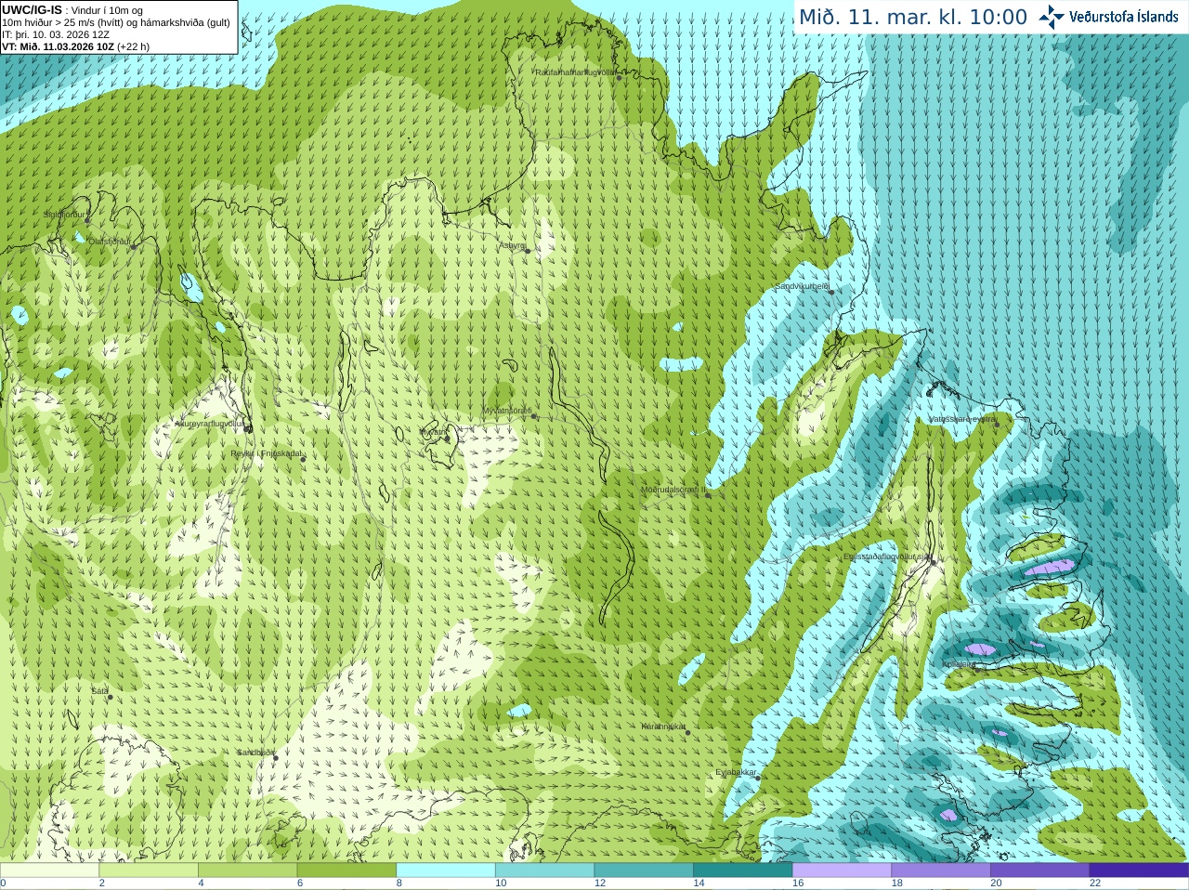Select the 16–18 m/s light purple swatch
Screen dimensions: 1189x890
tap(842, 870)
